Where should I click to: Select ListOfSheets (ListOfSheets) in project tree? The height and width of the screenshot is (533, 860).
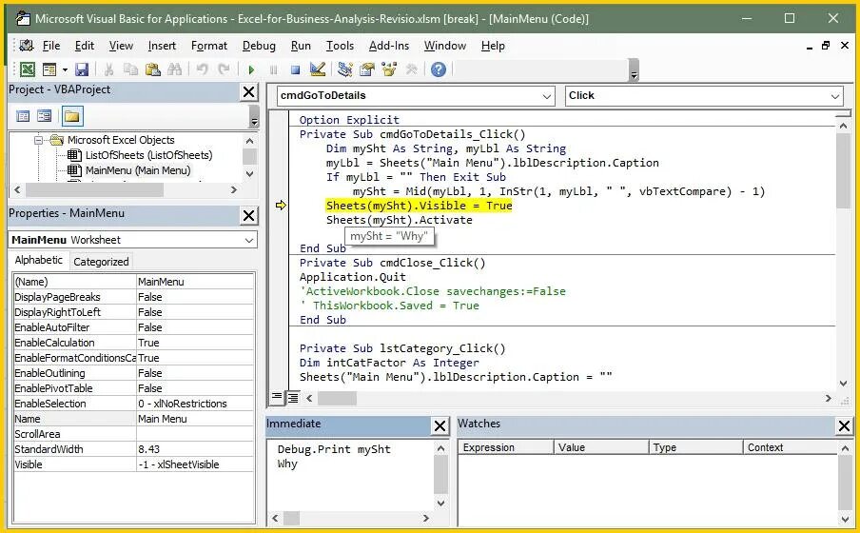point(148,155)
